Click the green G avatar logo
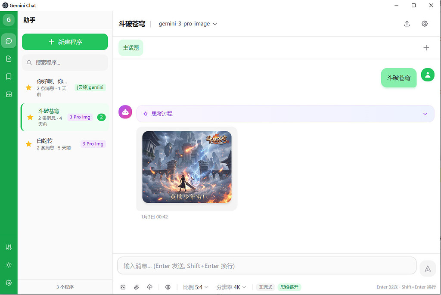441x295 pixels. coord(9,20)
